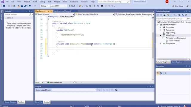
Task: Click the No issues found indicator
Action: coord(55,83)
